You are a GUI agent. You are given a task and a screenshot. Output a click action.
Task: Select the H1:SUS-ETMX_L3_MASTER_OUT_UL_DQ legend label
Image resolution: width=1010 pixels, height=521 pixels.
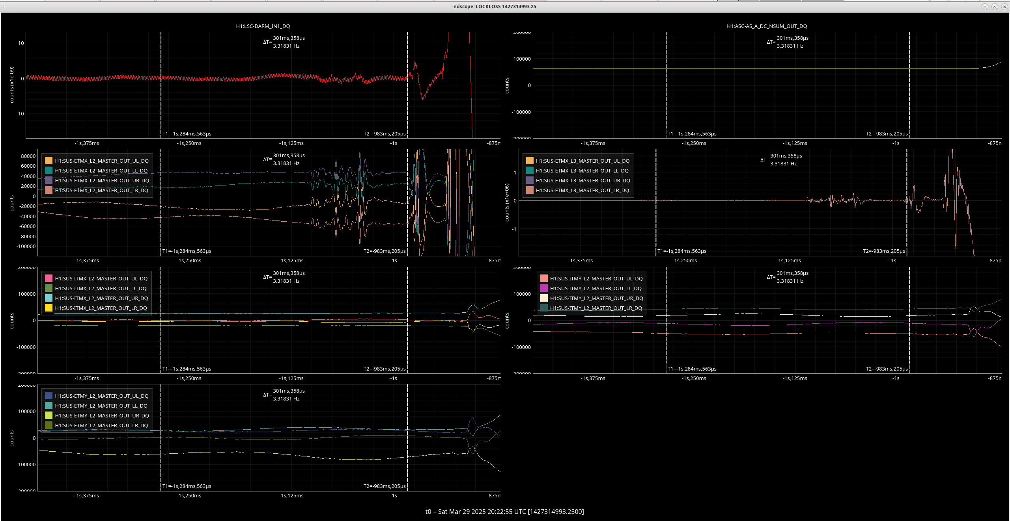[583, 161]
